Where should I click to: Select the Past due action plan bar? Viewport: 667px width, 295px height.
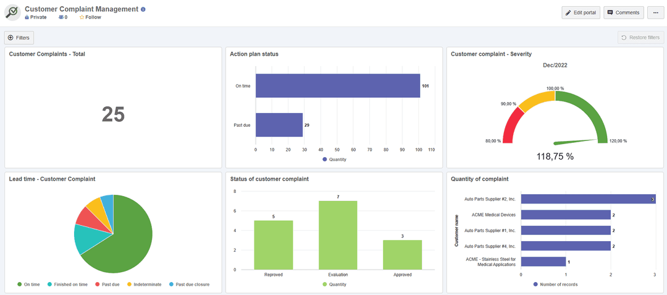pyautogui.click(x=279, y=125)
